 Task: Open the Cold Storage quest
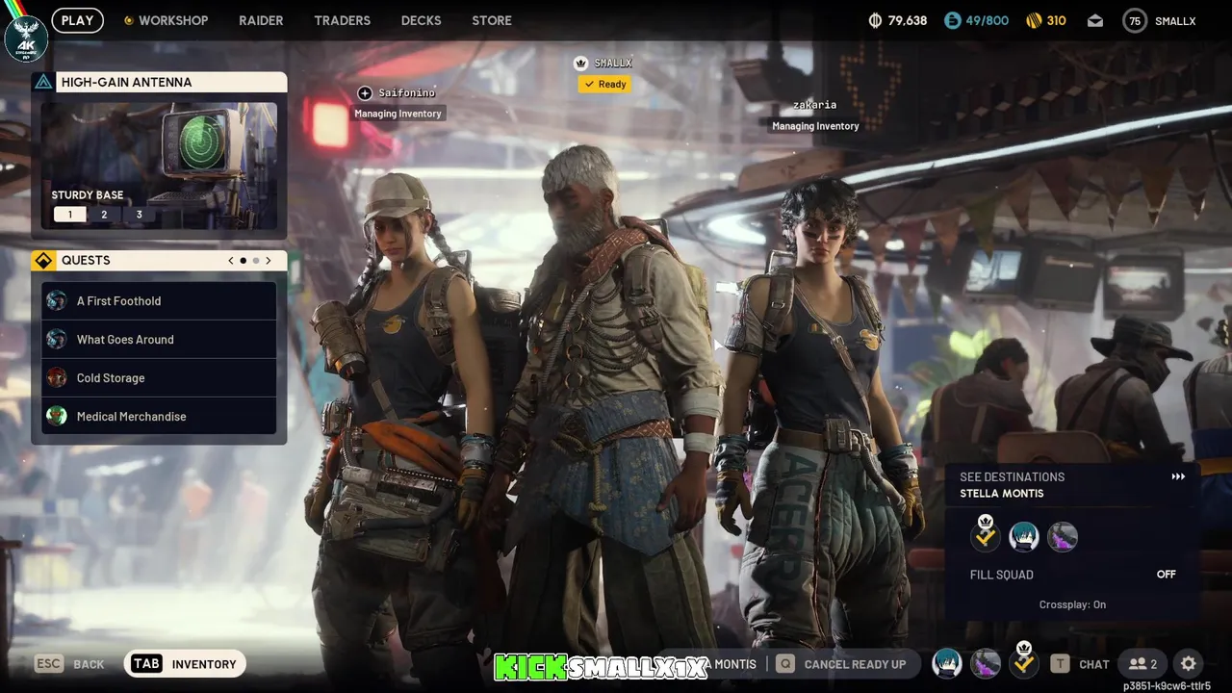pyautogui.click(x=159, y=377)
